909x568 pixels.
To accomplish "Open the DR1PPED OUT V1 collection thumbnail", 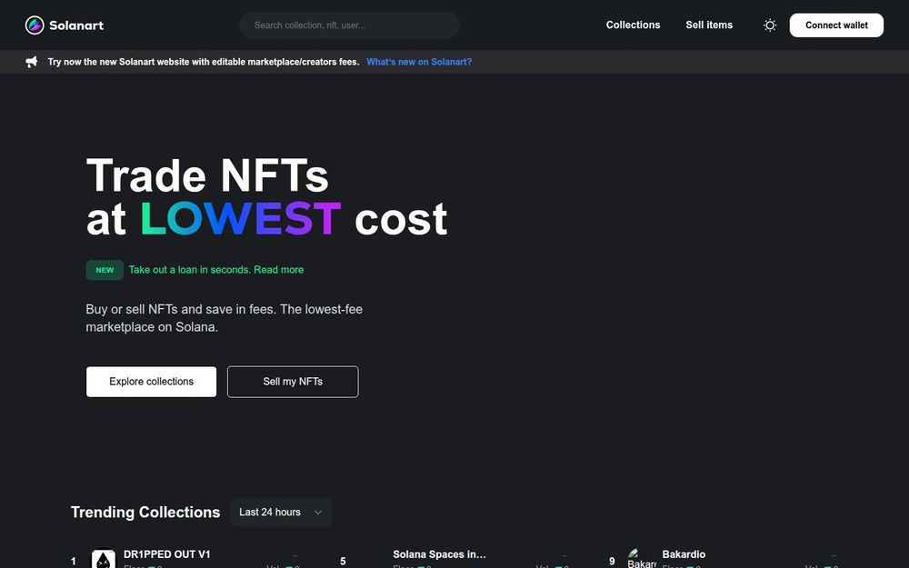I will tap(104, 559).
